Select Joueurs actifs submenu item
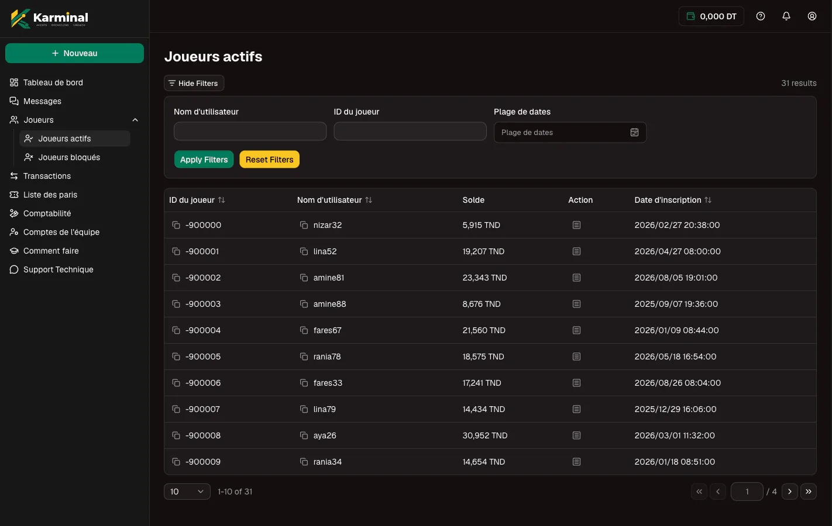Viewport: 832px width, 526px height. pos(75,139)
